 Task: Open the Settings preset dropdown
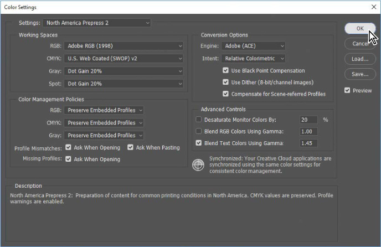click(x=96, y=23)
